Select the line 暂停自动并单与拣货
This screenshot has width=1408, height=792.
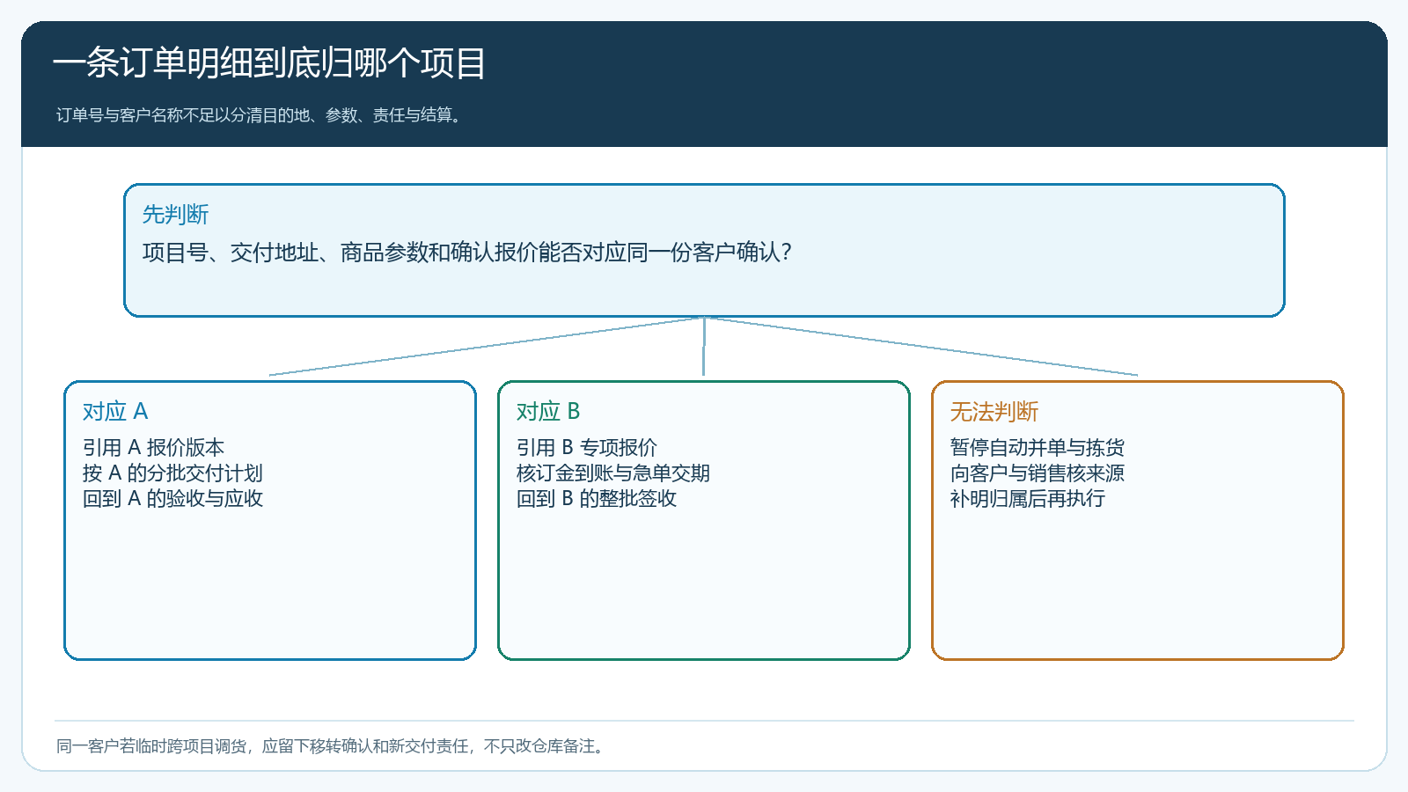(x=1038, y=447)
